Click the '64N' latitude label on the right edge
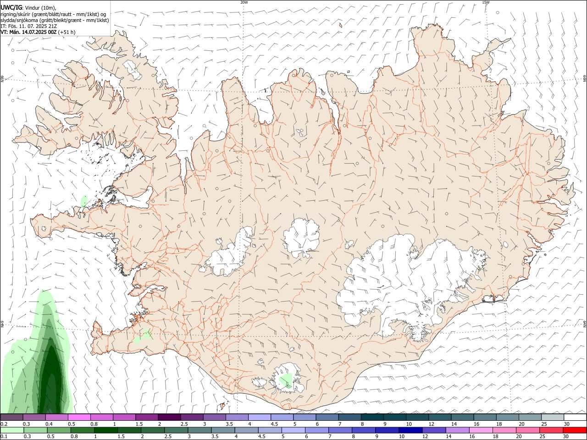587x440 pixels. point(585,324)
